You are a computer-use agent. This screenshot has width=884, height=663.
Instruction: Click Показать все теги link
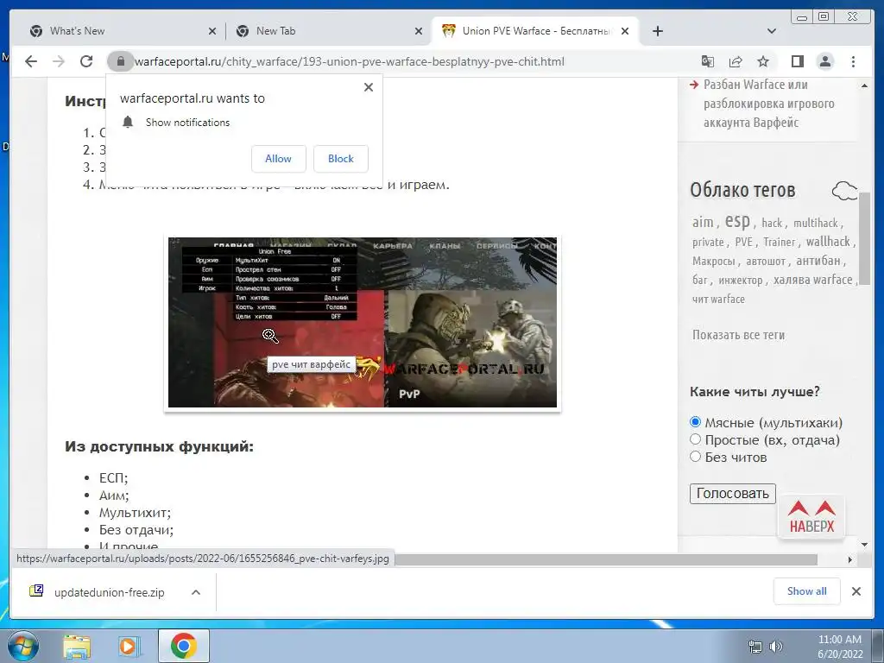coord(738,335)
